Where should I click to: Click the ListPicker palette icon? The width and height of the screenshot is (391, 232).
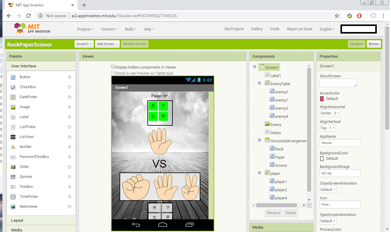(x=13, y=127)
